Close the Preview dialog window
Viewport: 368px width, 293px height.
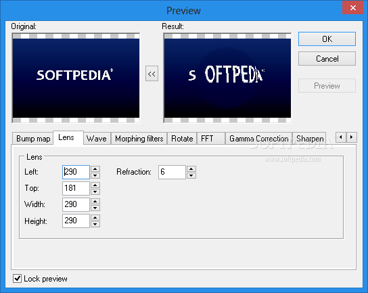click(x=352, y=7)
